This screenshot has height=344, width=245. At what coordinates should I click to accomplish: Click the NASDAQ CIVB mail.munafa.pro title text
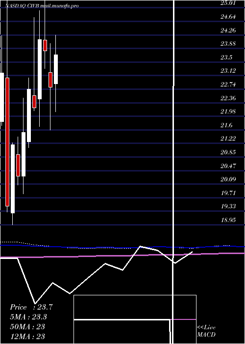(x=42, y=6)
